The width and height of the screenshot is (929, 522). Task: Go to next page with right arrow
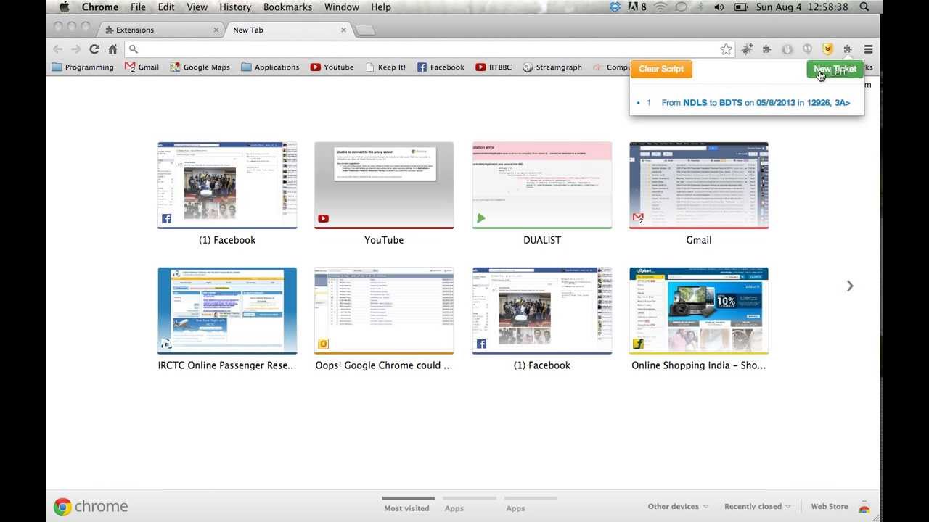[850, 286]
